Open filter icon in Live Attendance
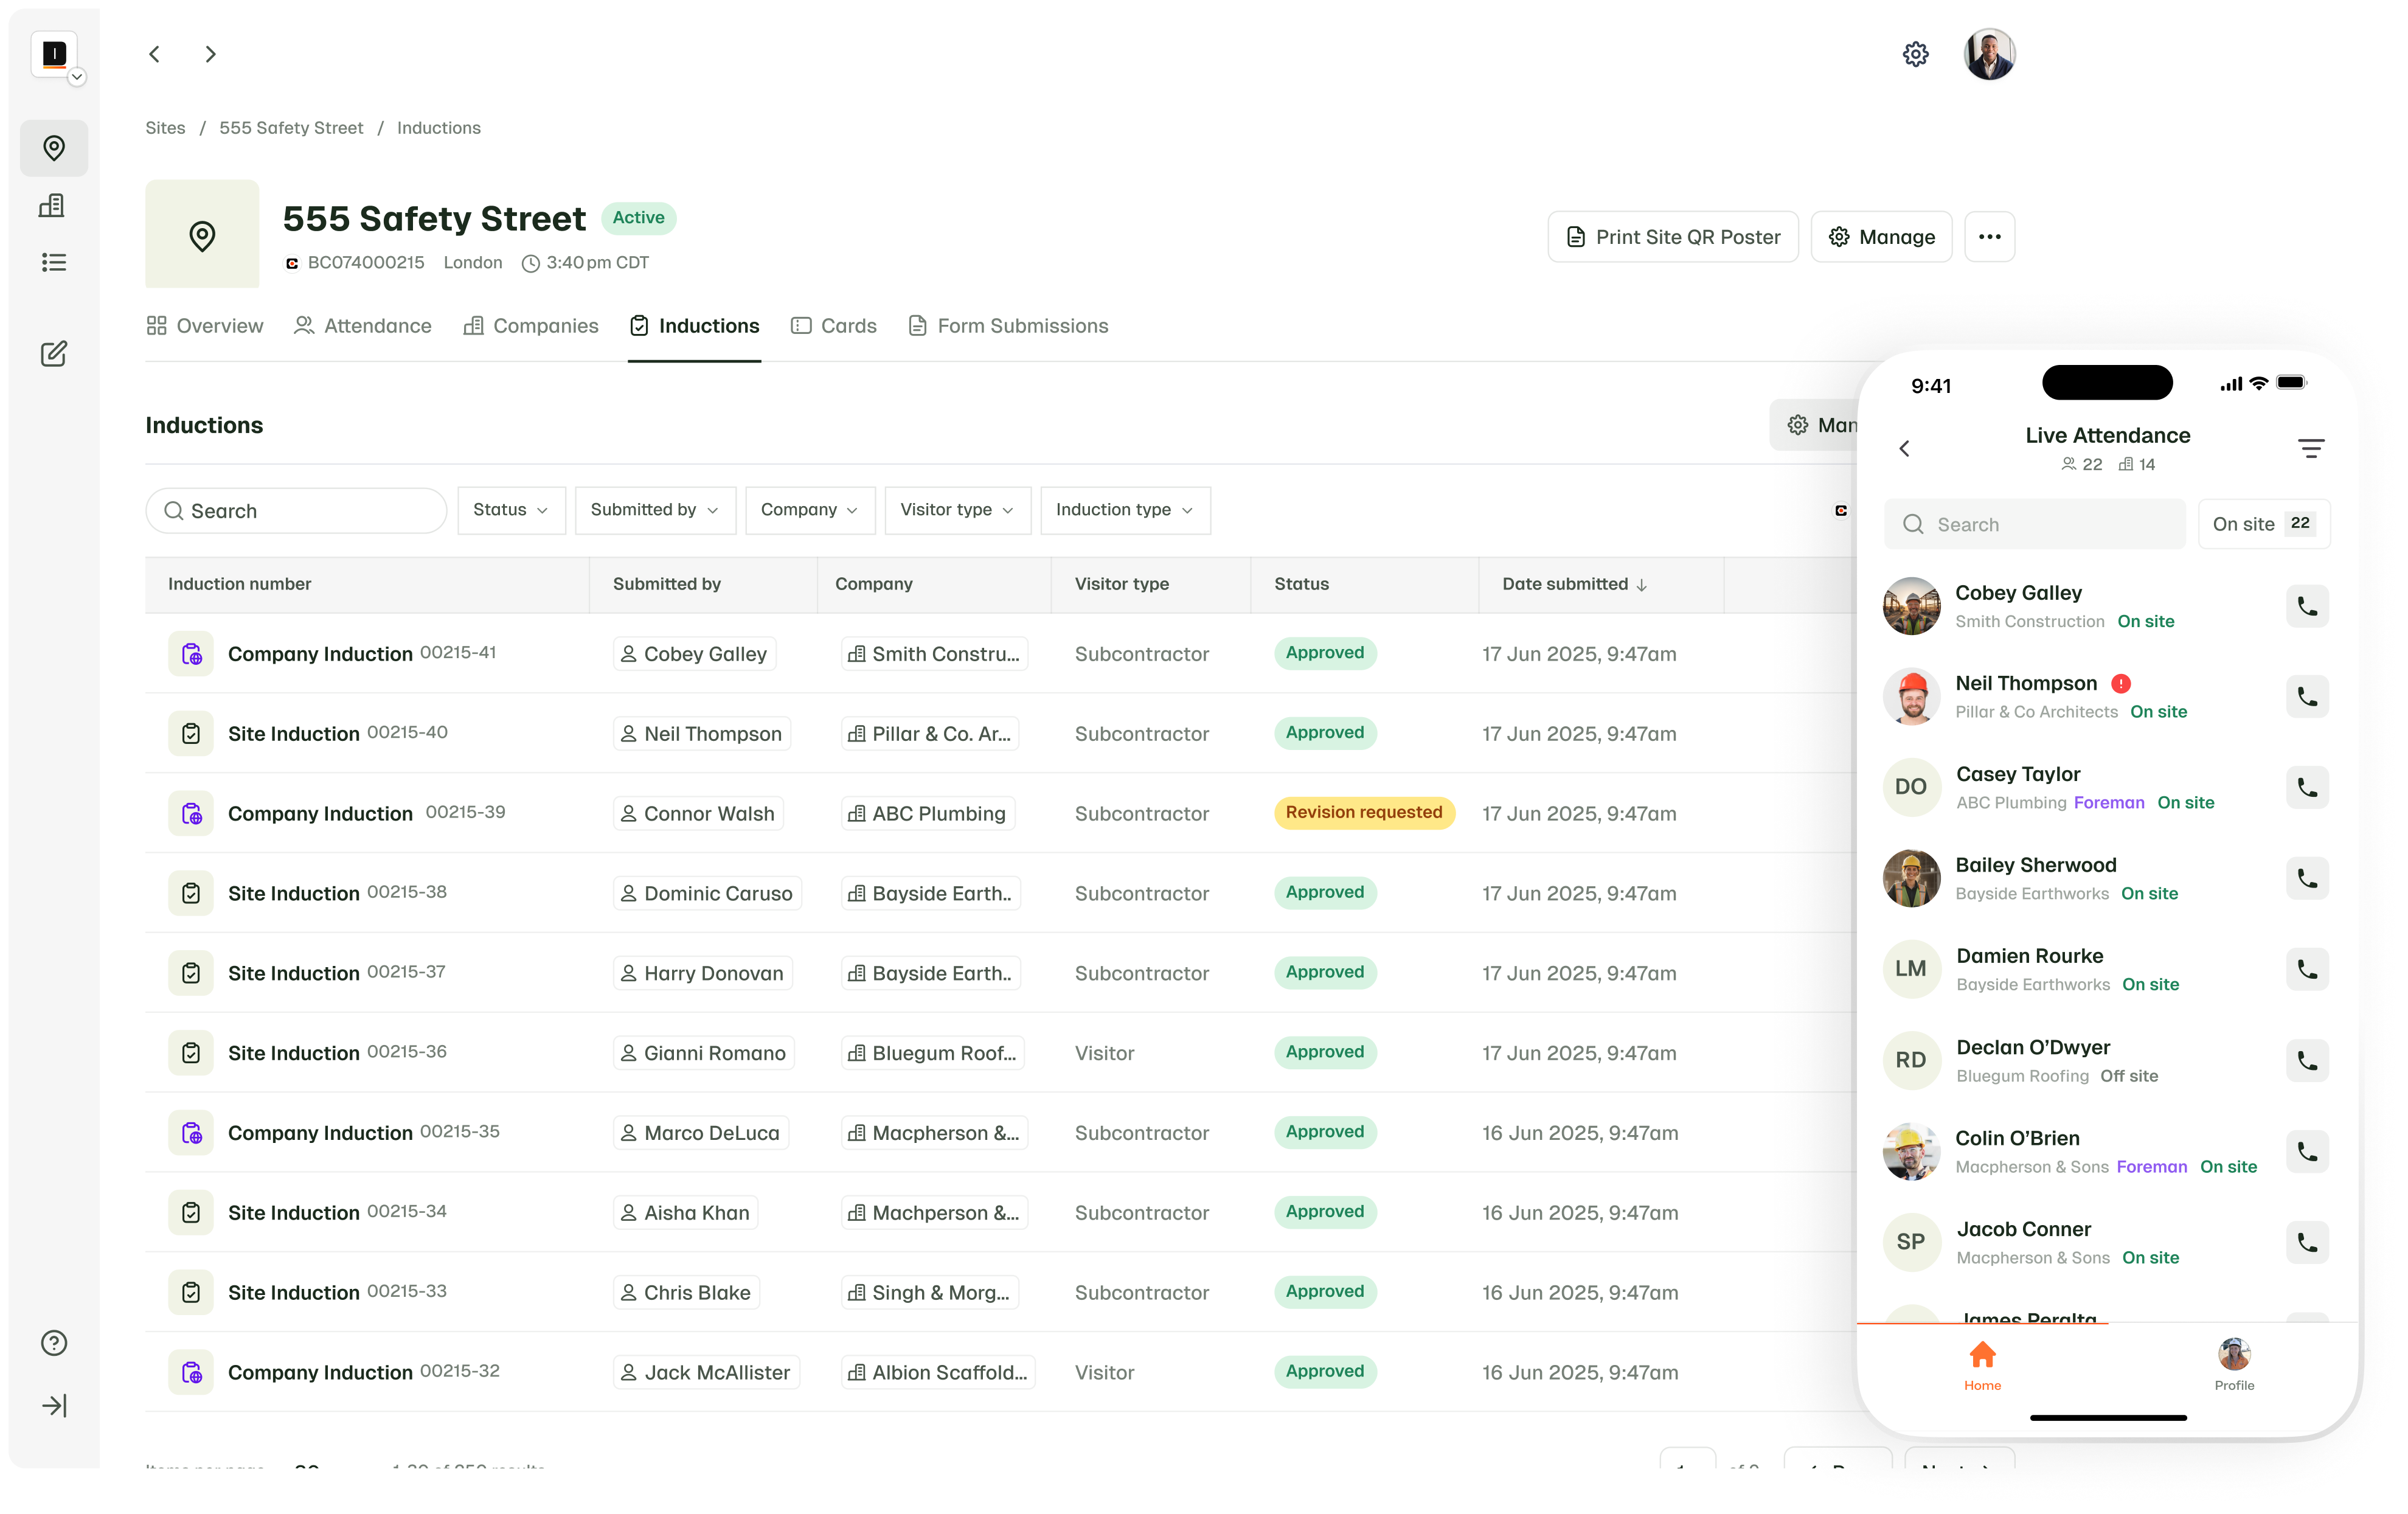2408x1514 pixels. click(x=2310, y=448)
